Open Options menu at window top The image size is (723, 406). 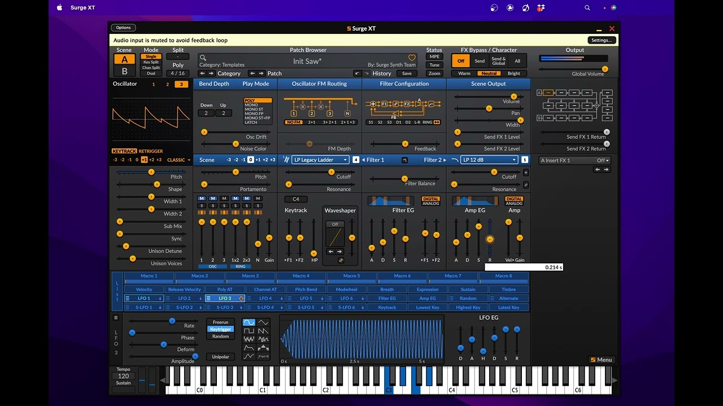click(123, 28)
